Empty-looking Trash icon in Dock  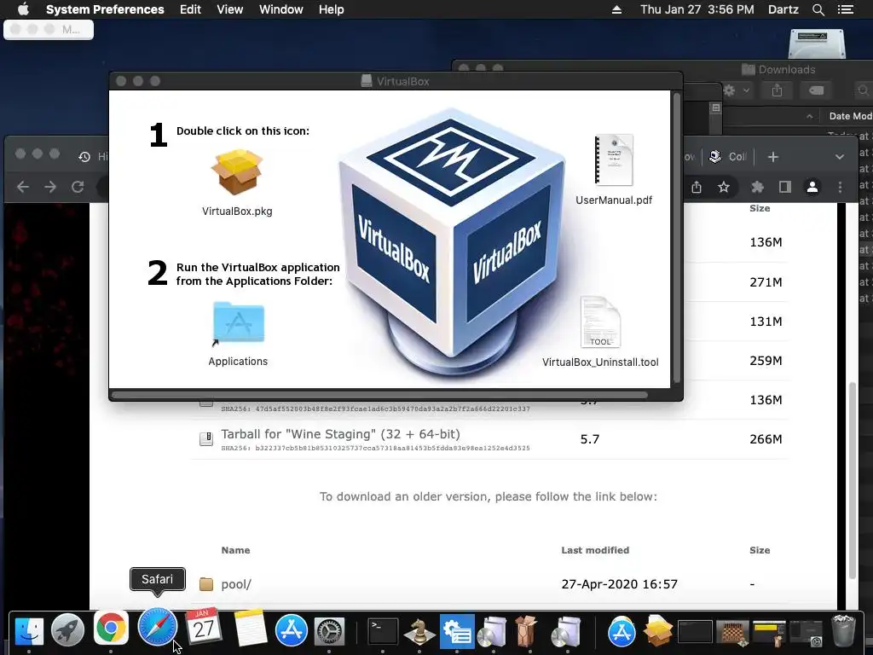pyautogui.click(x=843, y=630)
